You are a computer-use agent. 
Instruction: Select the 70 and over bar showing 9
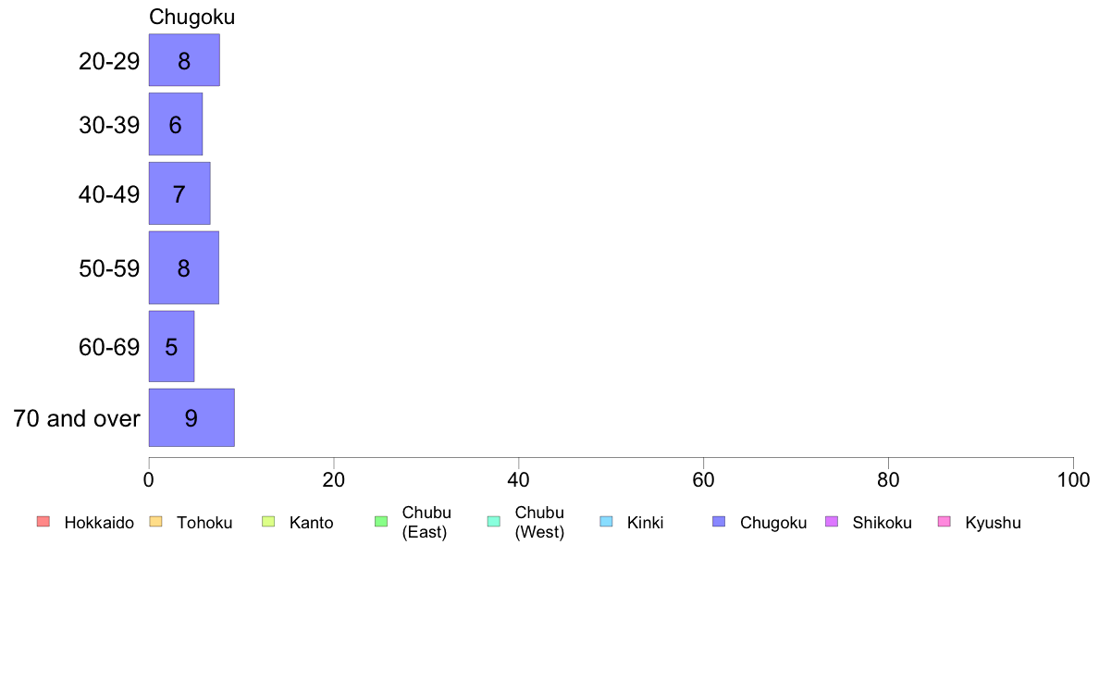pos(191,417)
